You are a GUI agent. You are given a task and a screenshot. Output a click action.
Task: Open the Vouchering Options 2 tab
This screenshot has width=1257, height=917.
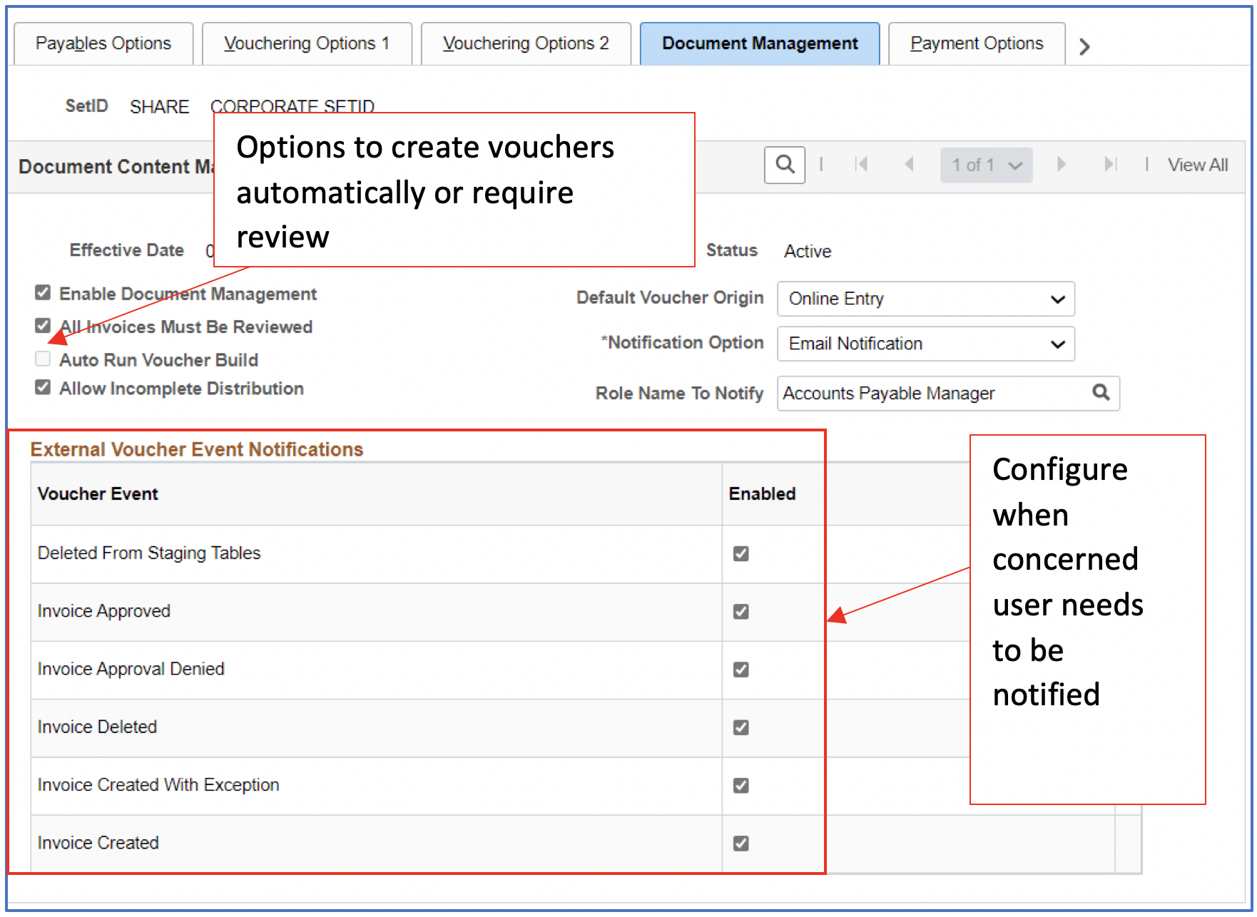[526, 43]
